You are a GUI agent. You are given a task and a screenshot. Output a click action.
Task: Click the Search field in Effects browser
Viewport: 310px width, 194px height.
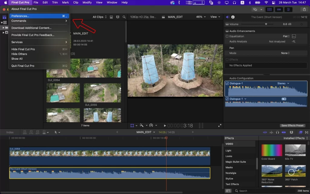tap(264, 191)
